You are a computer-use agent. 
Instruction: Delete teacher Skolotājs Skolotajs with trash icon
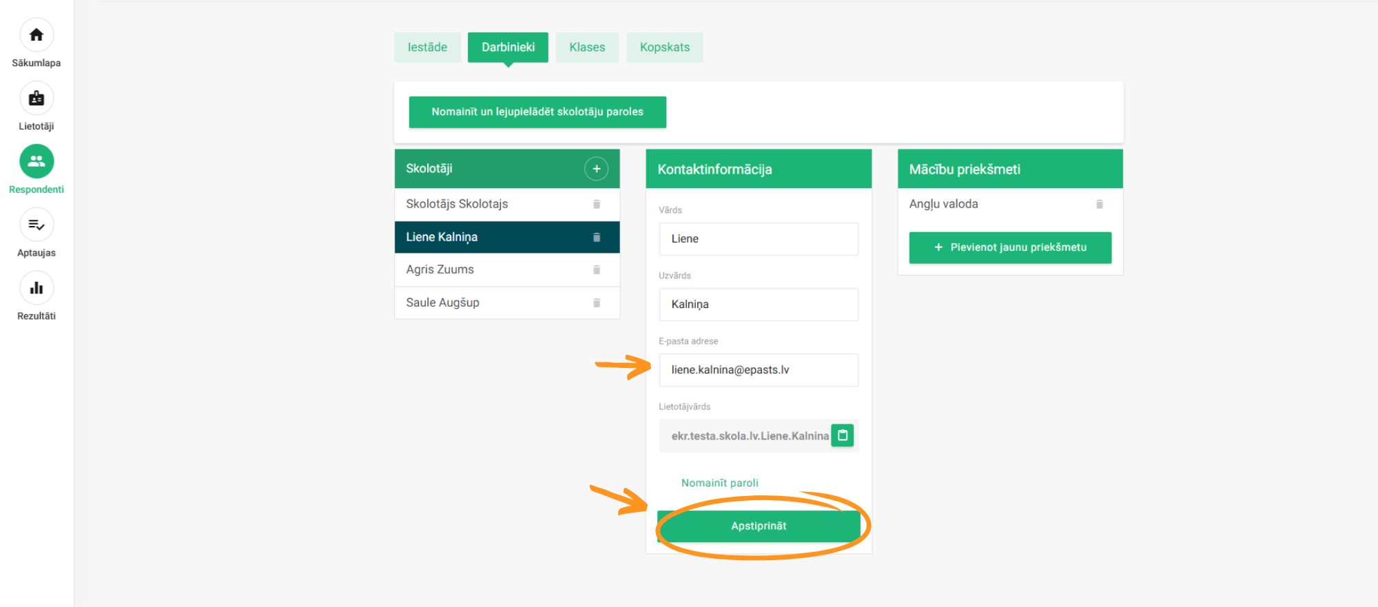coord(597,205)
